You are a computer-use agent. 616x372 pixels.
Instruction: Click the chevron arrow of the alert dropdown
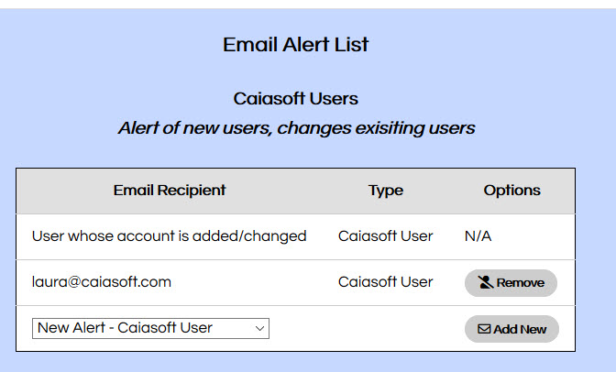pos(259,328)
